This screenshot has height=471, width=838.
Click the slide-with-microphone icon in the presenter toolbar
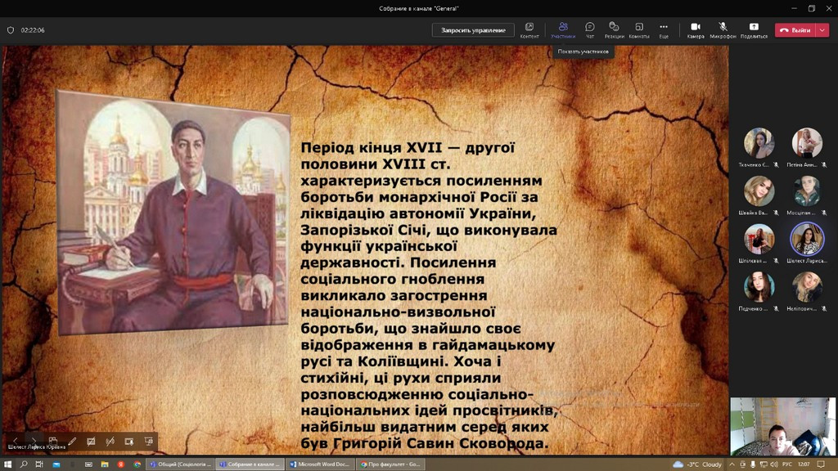coord(128,441)
